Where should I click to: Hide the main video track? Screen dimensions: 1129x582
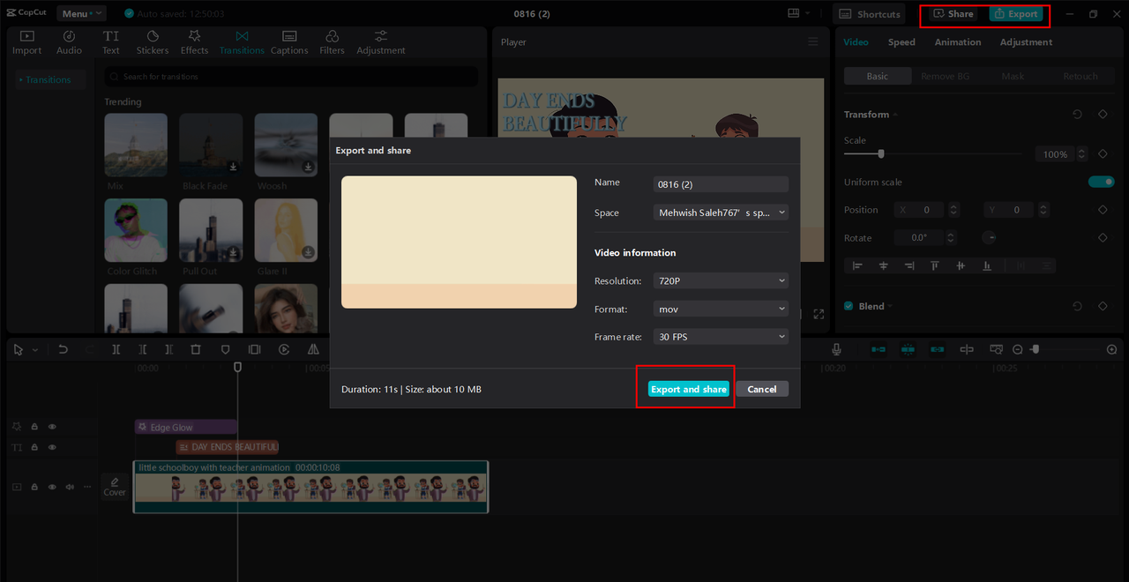coord(52,487)
